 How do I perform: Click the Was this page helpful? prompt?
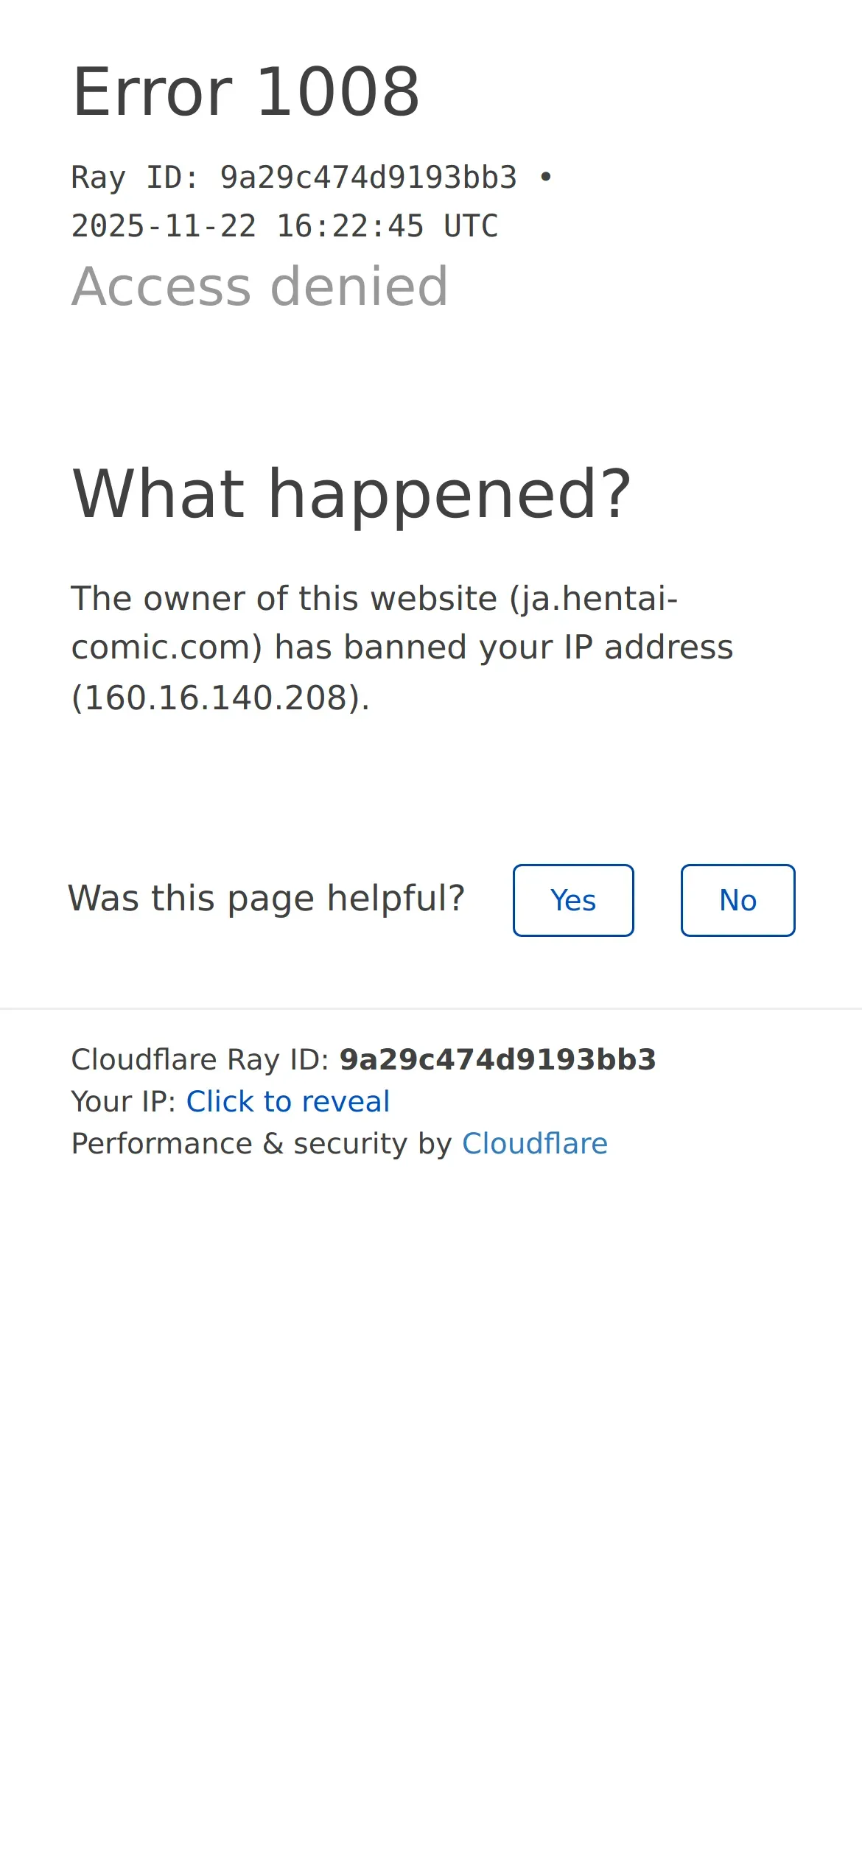click(x=266, y=899)
